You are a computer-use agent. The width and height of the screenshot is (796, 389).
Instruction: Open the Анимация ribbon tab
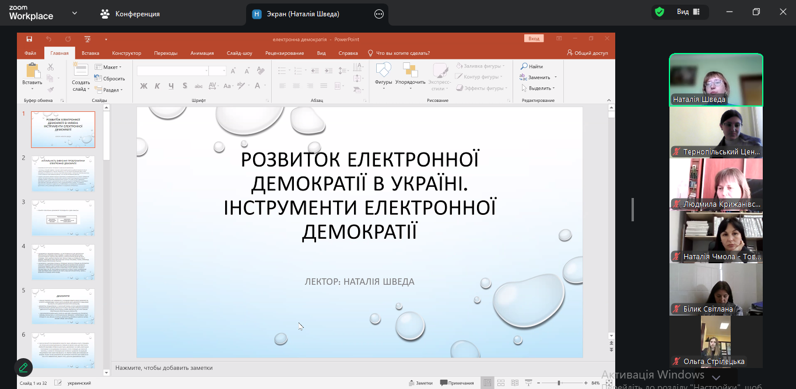202,53
